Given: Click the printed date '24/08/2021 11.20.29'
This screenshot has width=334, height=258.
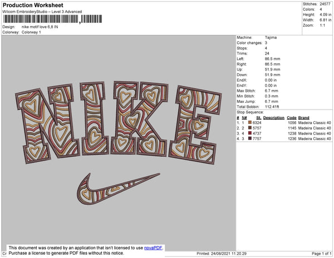Looking at the screenshot, I should click(x=229, y=254).
